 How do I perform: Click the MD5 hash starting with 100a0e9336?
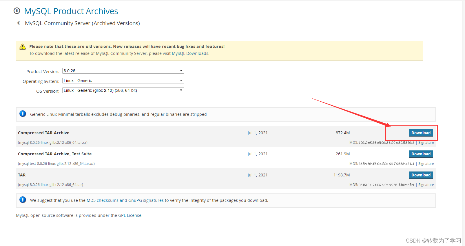click(386, 143)
